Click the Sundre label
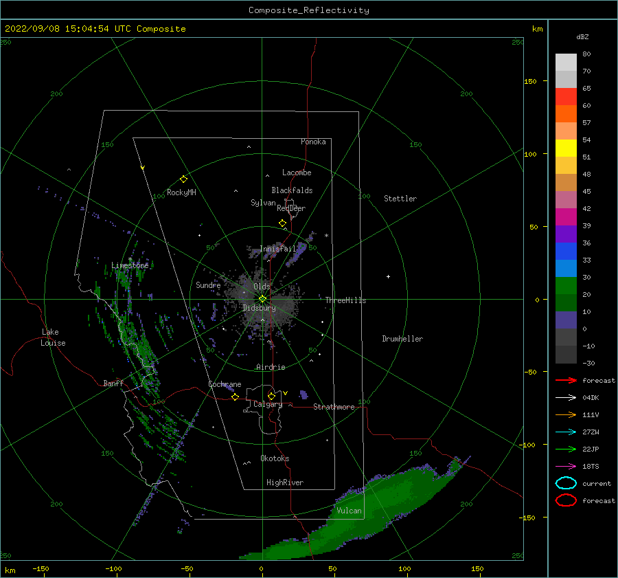This screenshot has height=578, width=618. 208,285
